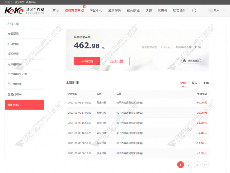230x173 pixels.
Task: Click the KeKe studio logo
Action: pos(24,11)
